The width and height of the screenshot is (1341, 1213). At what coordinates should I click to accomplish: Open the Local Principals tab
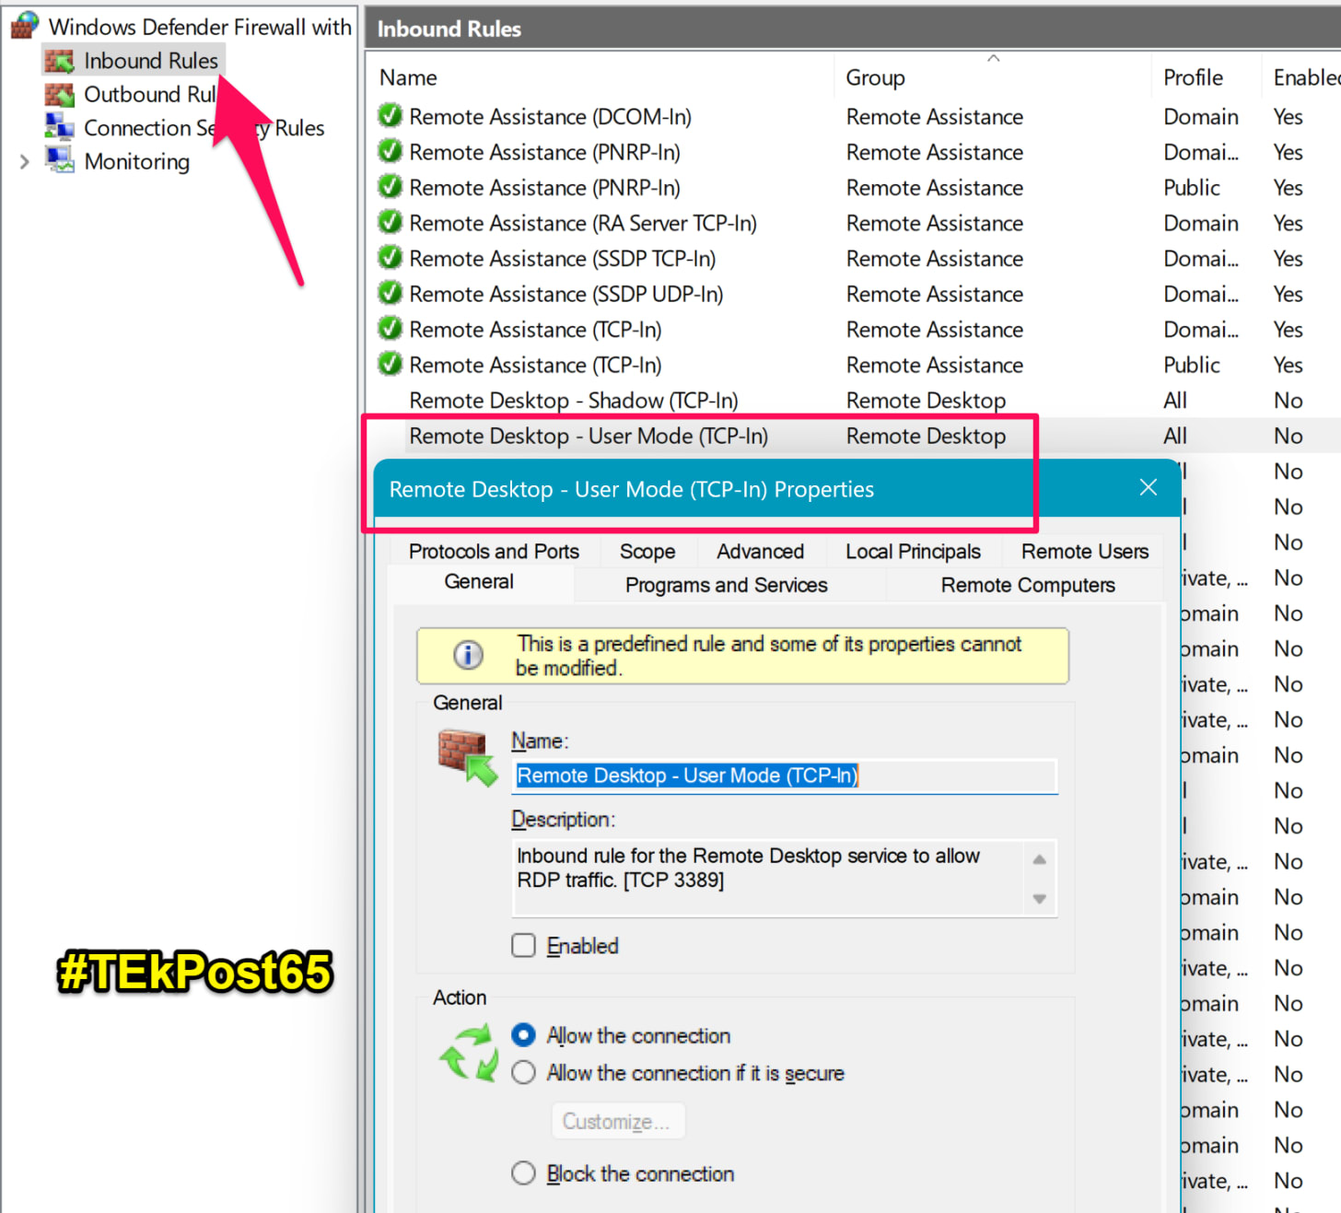[x=913, y=552]
